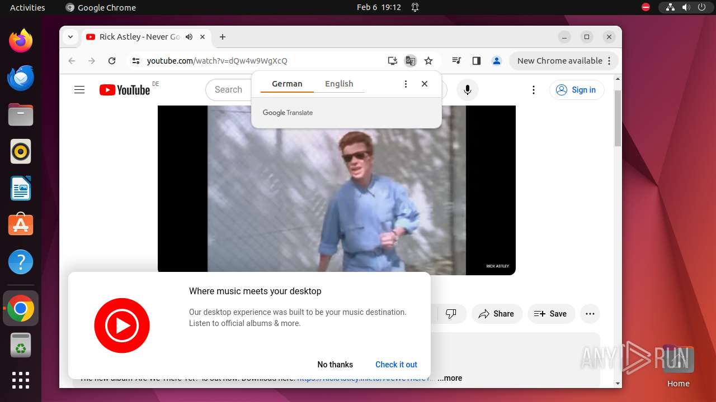Open Help from dock

[21, 262]
